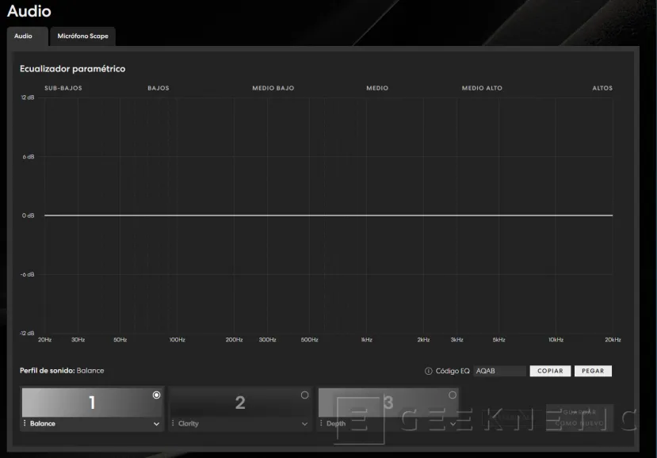Switch to the Audio tab
657x458 pixels.
(24, 36)
